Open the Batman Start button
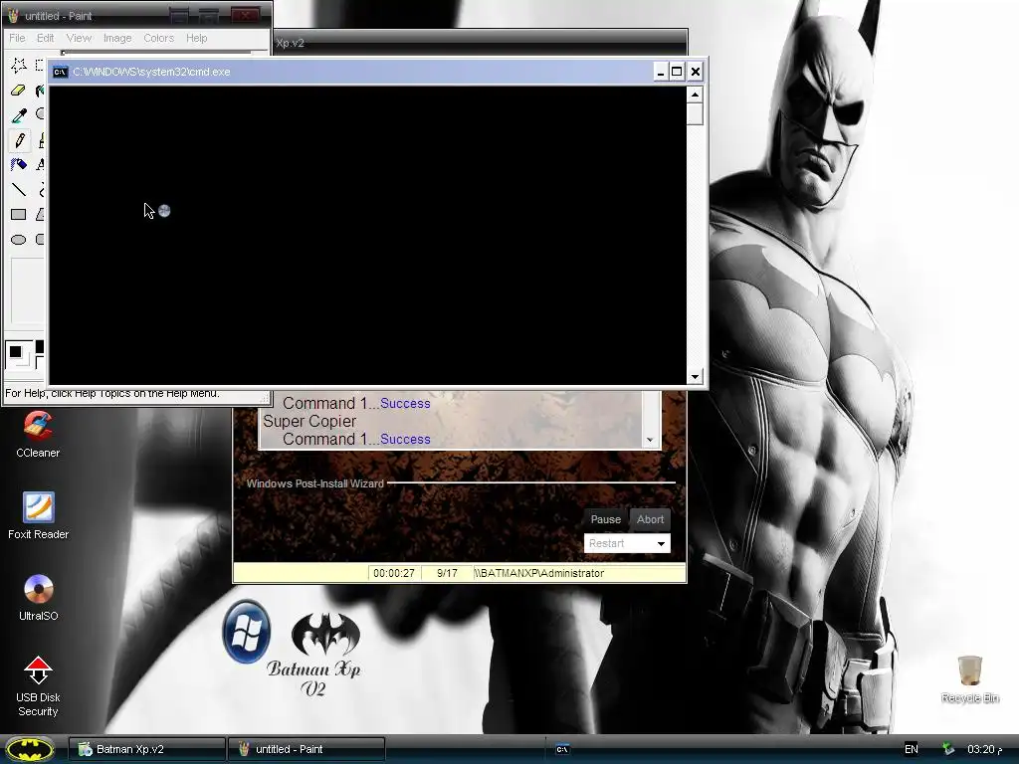 (x=30, y=749)
